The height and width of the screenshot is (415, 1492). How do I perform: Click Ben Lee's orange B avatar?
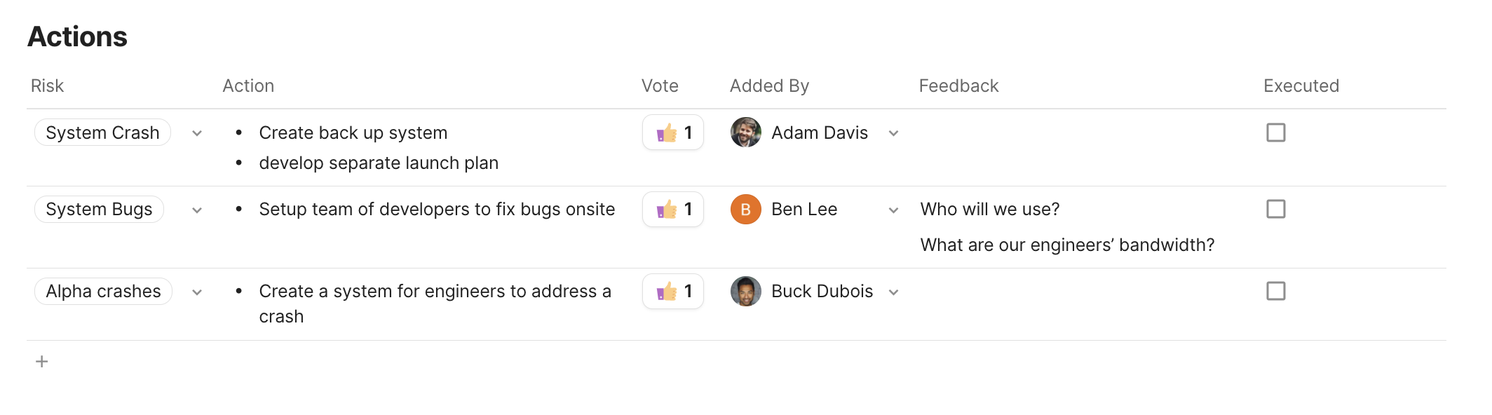point(745,209)
